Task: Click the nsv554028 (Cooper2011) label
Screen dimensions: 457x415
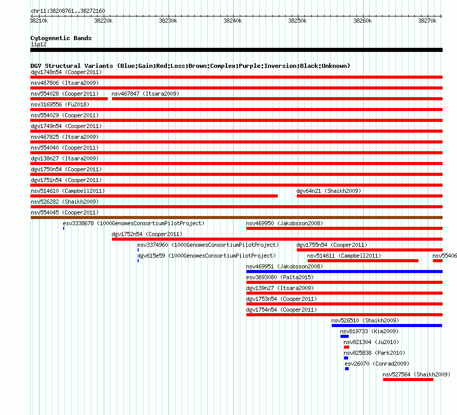Action: (x=65, y=94)
